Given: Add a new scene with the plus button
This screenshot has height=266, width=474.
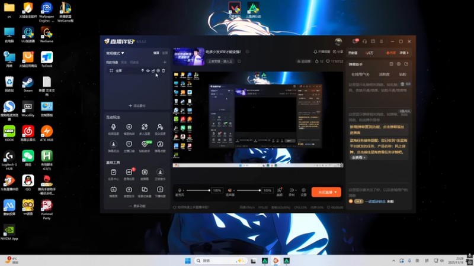Looking at the screenshot, I should 165,63.
